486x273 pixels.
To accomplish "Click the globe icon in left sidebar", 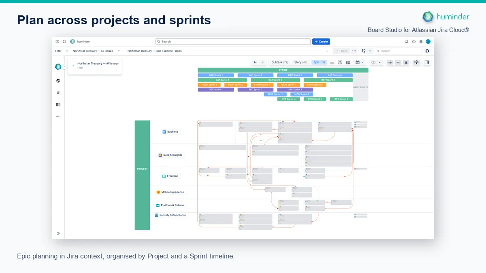I will [x=58, y=81].
